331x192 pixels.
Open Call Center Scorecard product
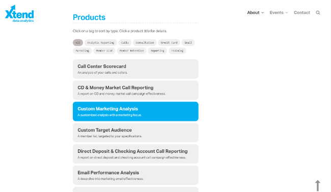[x=135, y=69]
